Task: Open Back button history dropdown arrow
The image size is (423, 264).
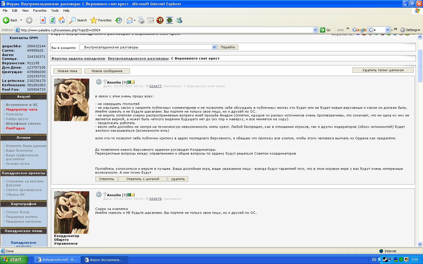Action: click(21, 20)
